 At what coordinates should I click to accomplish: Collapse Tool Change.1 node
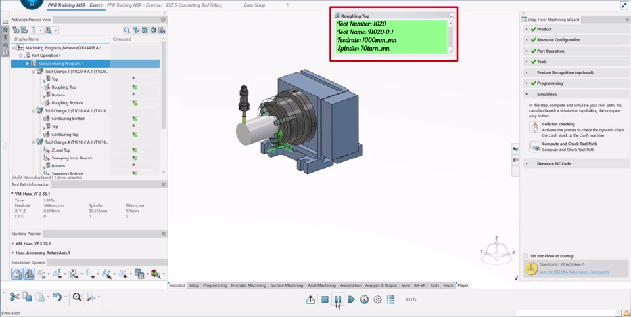[x=34, y=71]
